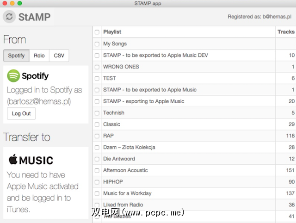The image size is (296, 223).
Task: Click the Dzem – Zlota Kolekcja name
Action: click(x=129, y=147)
